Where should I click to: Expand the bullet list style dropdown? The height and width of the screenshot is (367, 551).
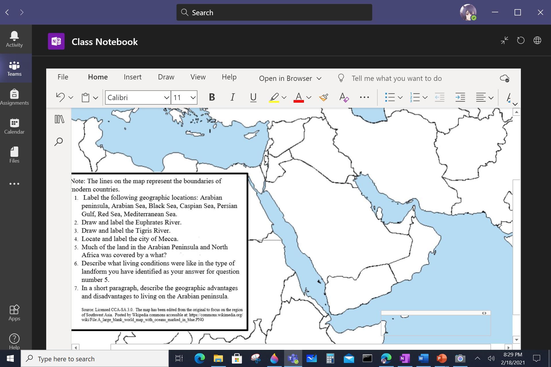tap(400, 97)
